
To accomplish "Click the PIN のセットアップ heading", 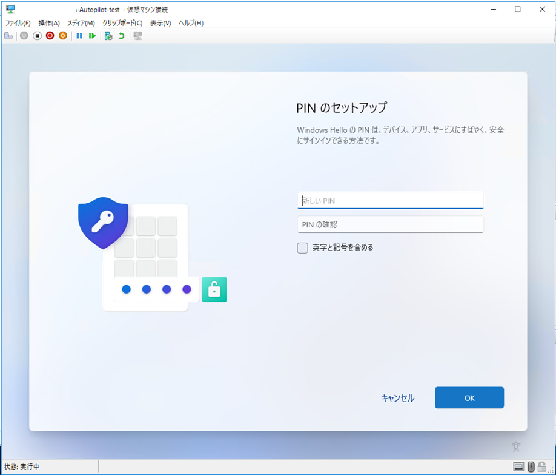I will [x=342, y=107].
